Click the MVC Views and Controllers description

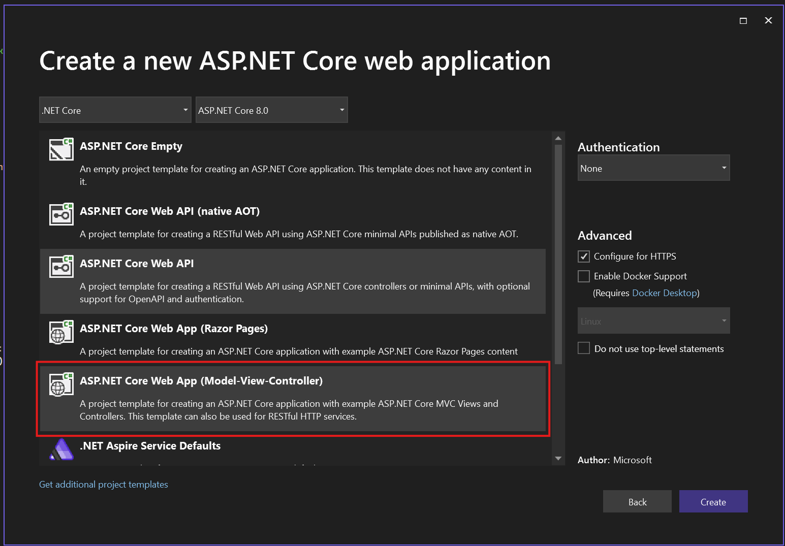(x=289, y=410)
